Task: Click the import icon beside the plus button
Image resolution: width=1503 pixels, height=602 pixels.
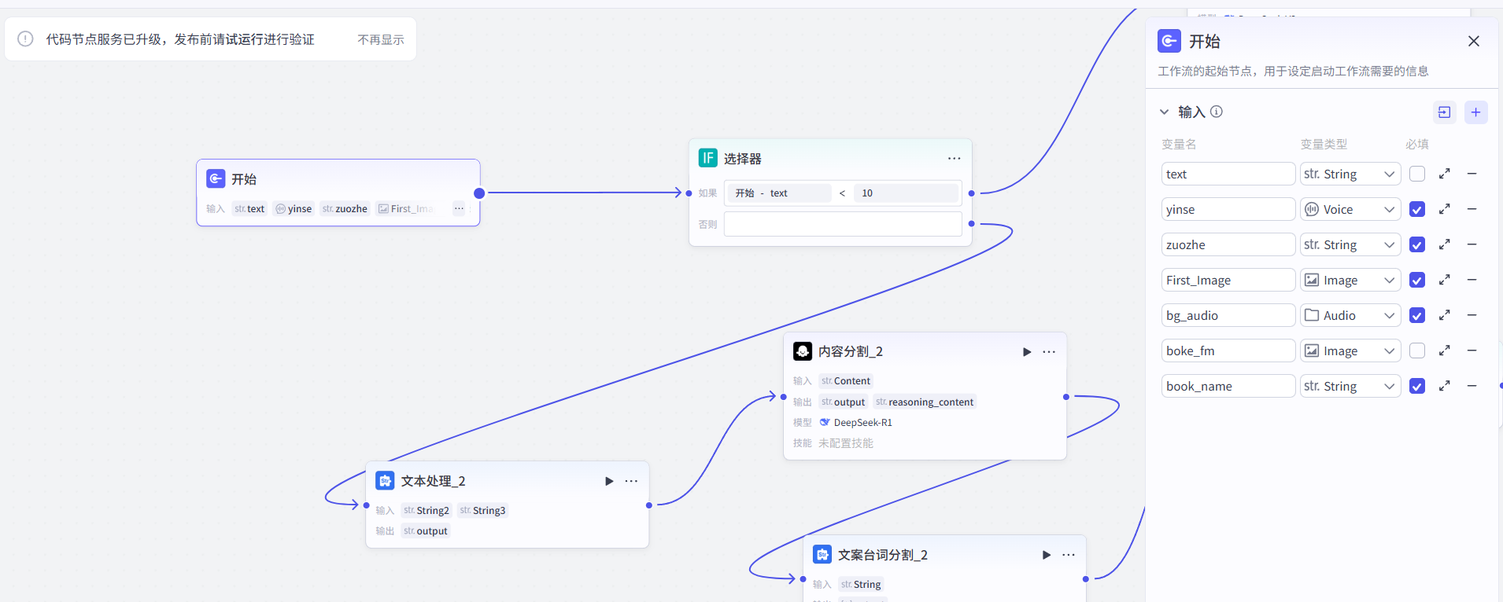Action: coord(1444,112)
